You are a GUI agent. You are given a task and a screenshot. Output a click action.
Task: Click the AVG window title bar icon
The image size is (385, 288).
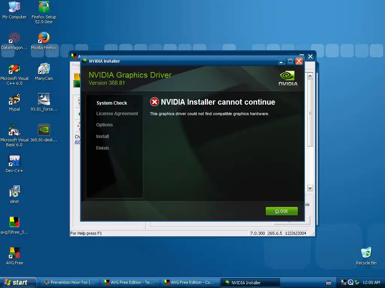click(74, 56)
